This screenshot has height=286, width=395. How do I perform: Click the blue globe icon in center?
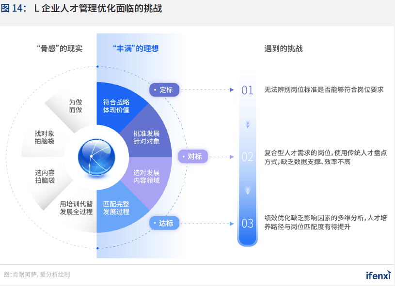pyautogui.click(x=96, y=157)
